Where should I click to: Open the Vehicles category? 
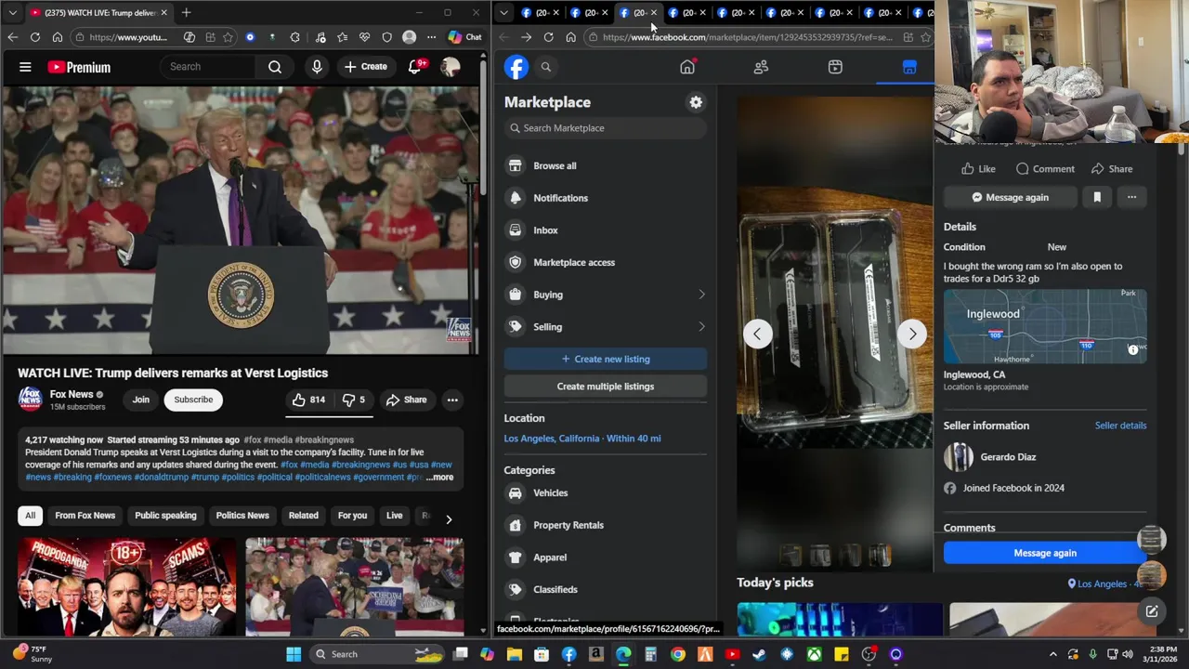point(606,493)
